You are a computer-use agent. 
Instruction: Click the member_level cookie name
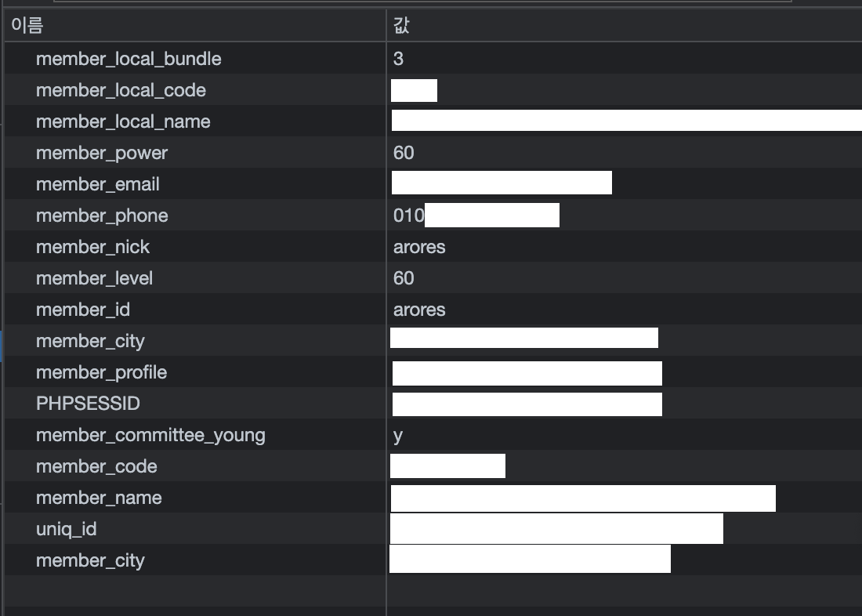(x=94, y=278)
